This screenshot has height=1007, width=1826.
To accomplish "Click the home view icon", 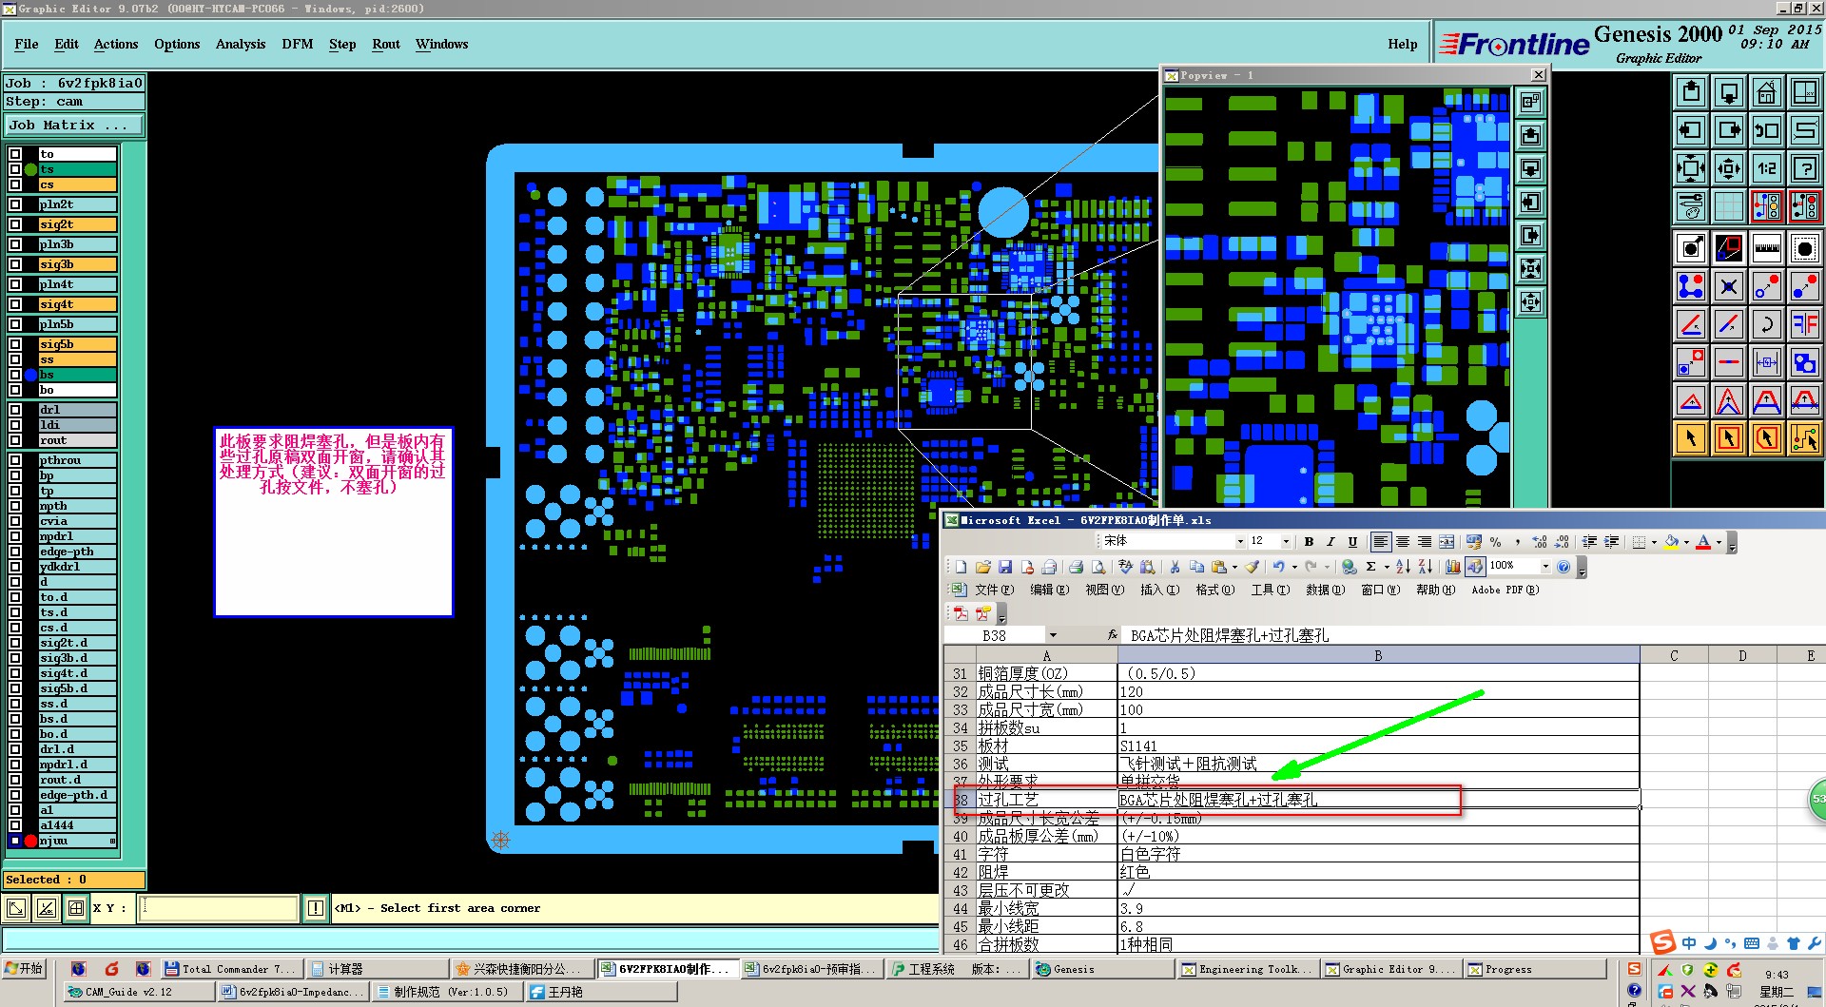I will click(x=1767, y=92).
